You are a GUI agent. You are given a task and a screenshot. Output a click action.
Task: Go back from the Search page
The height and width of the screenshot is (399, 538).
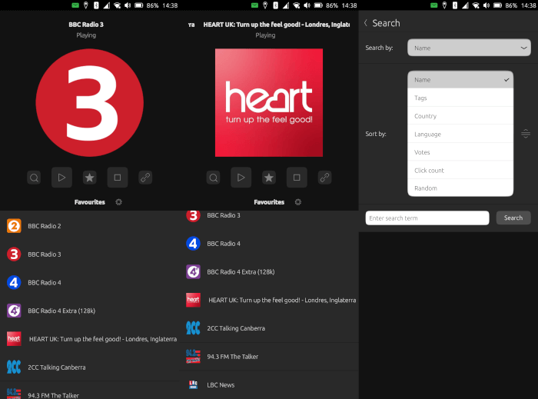tap(366, 23)
